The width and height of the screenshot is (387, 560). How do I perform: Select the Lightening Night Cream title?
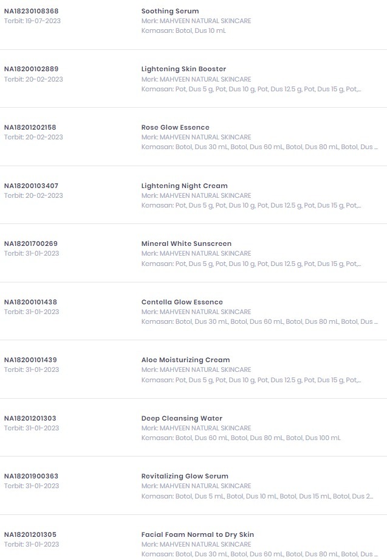pyautogui.click(x=184, y=186)
